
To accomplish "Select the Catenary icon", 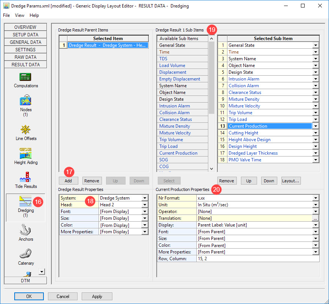I will [25, 254].
